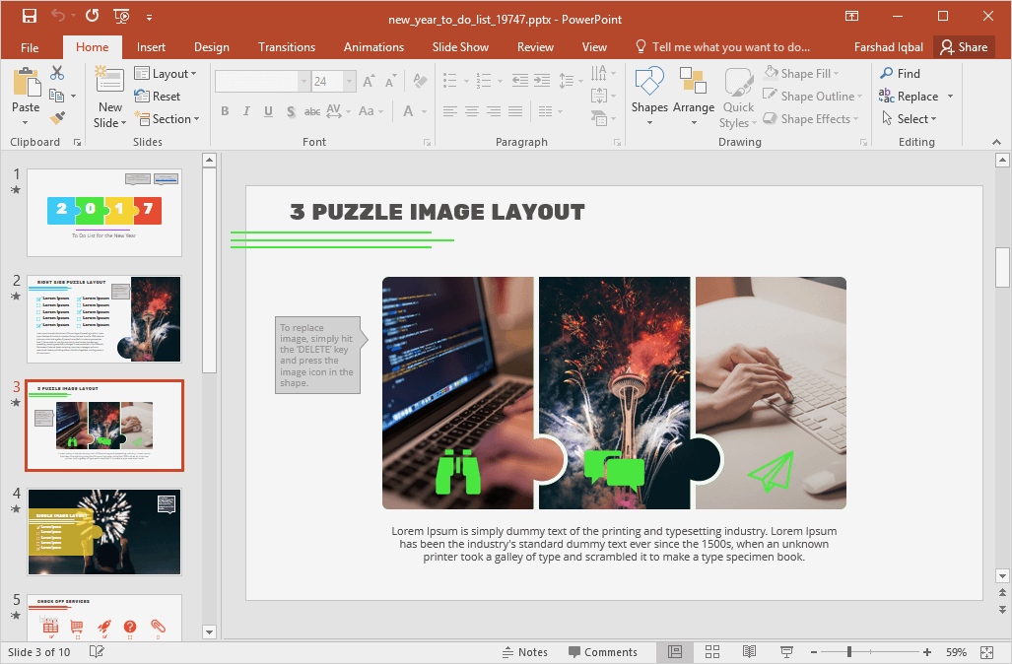Open the font size dropdown
1012x664 pixels.
coord(349,82)
